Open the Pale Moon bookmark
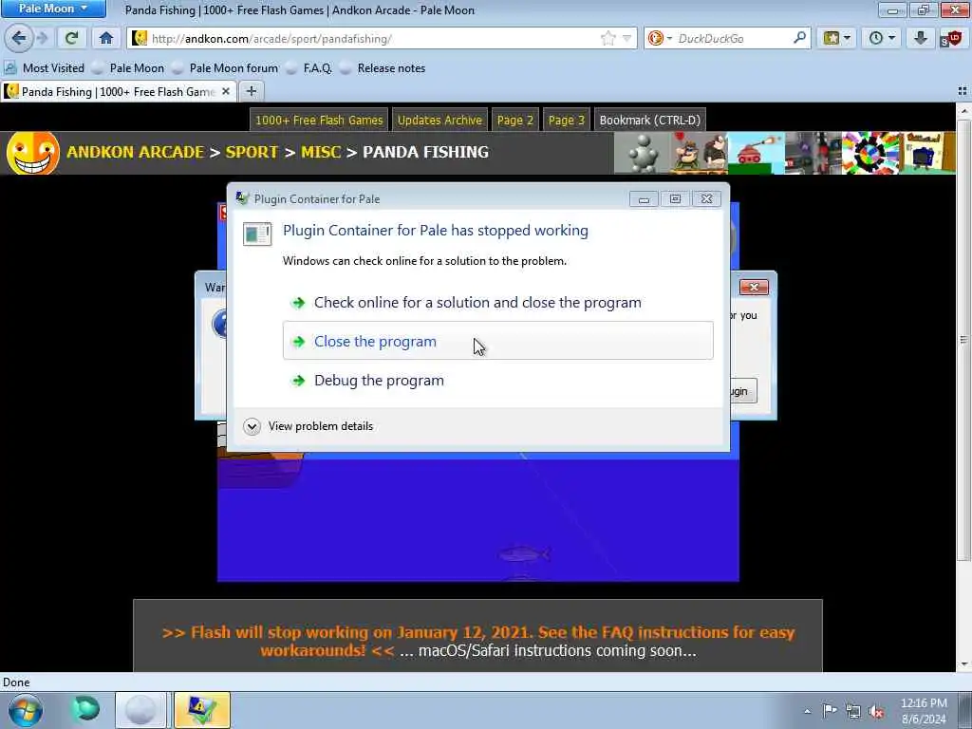972x729 pixels. click(x=128, y=68)
